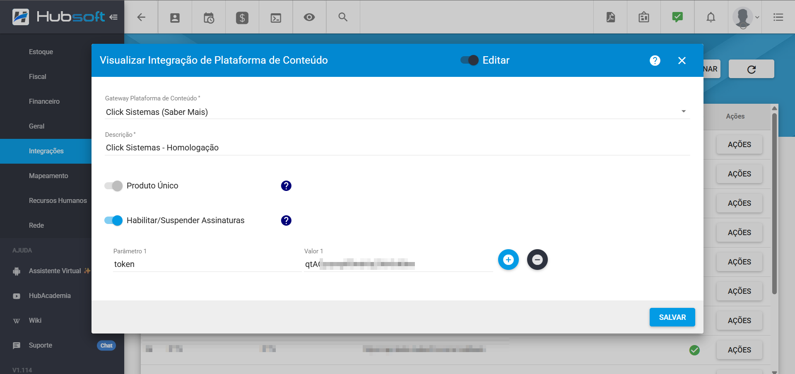Viewport: 795px width, 374px height.
Task: Open dialog help question mark in header
Action: coord(655,60)
